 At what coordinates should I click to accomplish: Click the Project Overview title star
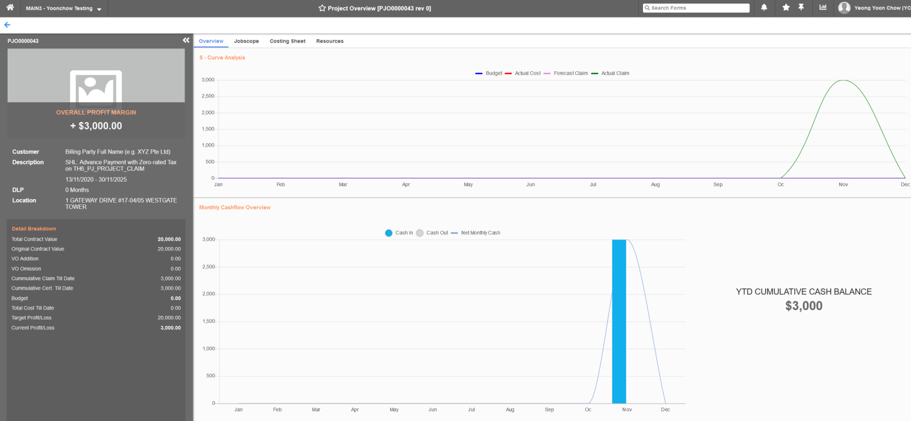(x=321, y=8)
